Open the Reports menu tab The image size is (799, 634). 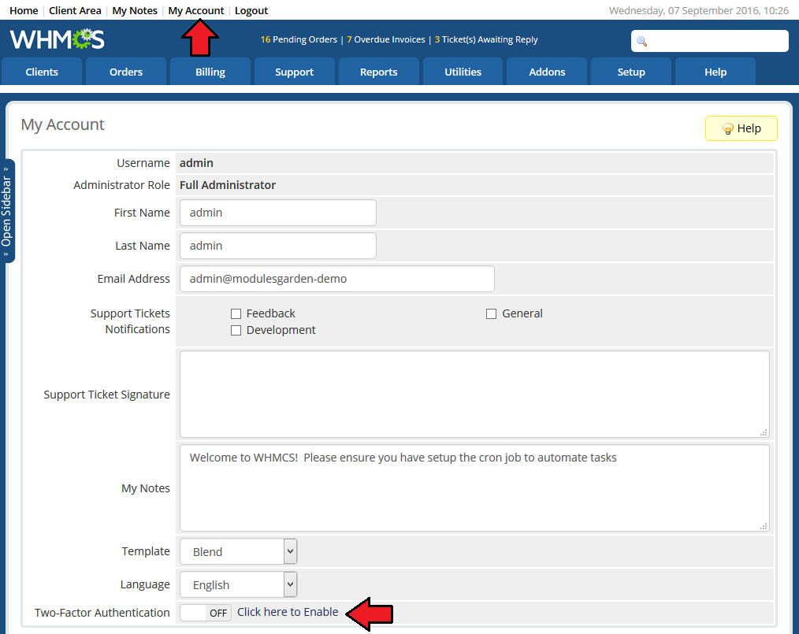(x=378, y=72)
